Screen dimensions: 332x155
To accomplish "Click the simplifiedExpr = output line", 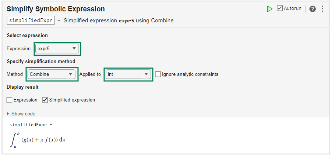I will 31,125.
